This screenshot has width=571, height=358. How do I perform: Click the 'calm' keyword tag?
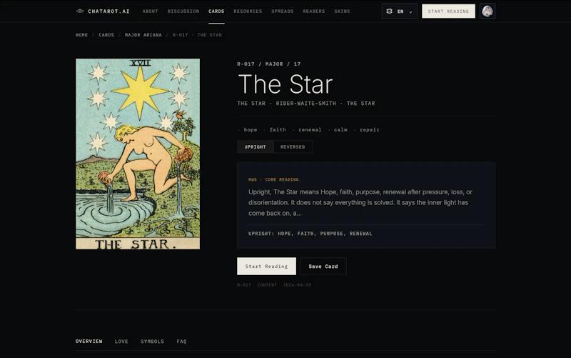pyautogui.click(x=340, y=130)
